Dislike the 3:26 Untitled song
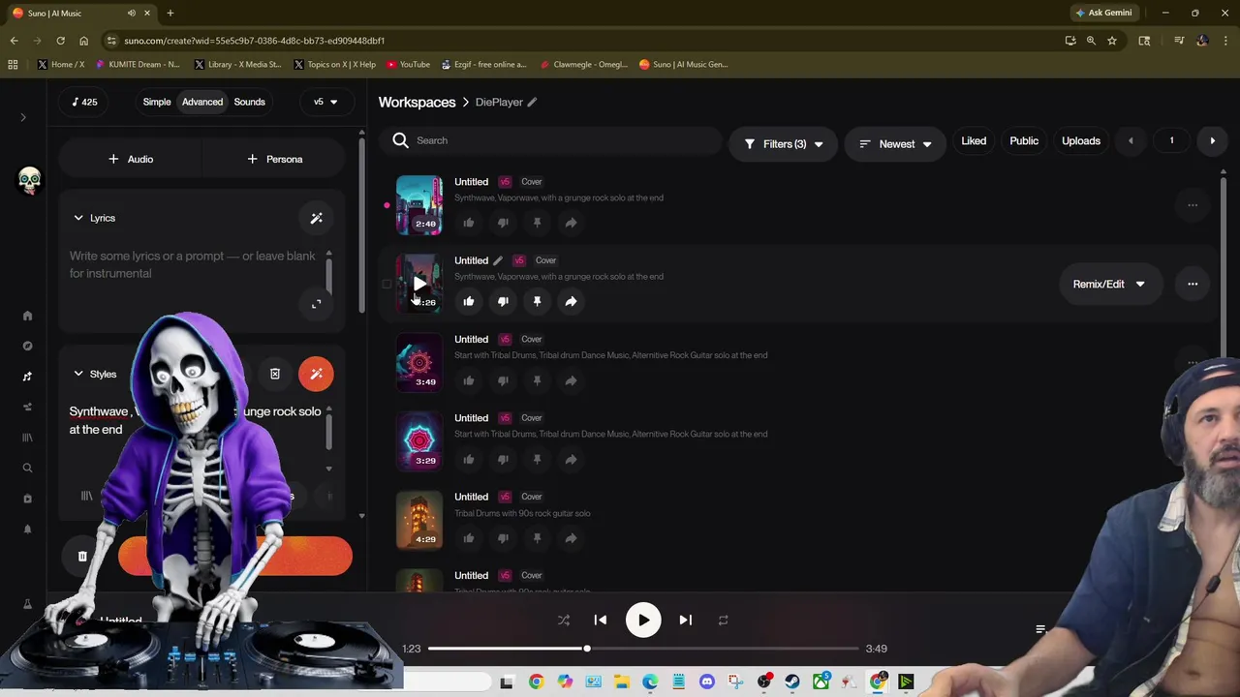The image size is (1240, 697). tap(503, 301)
